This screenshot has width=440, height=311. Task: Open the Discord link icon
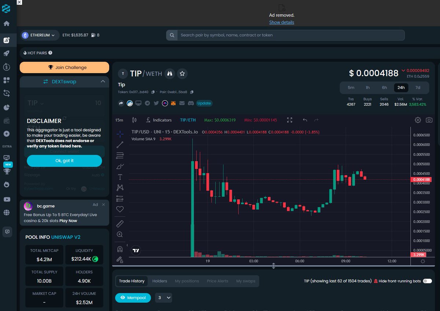point(191,103)
